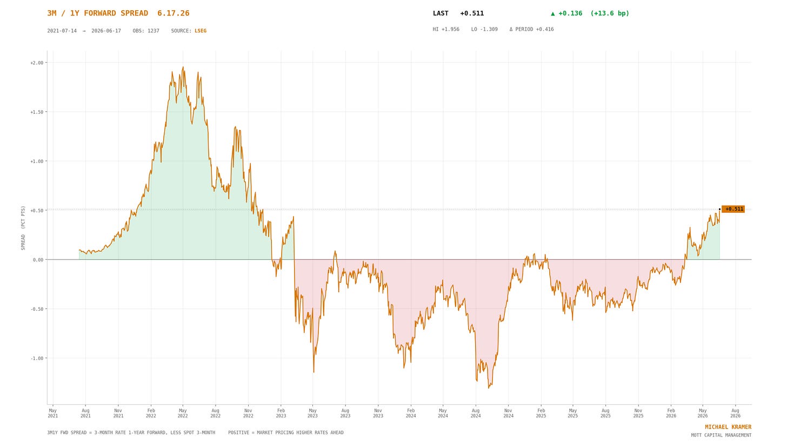
Task: Click the "May 2021" x-axis label
Action: pos(53,413)
